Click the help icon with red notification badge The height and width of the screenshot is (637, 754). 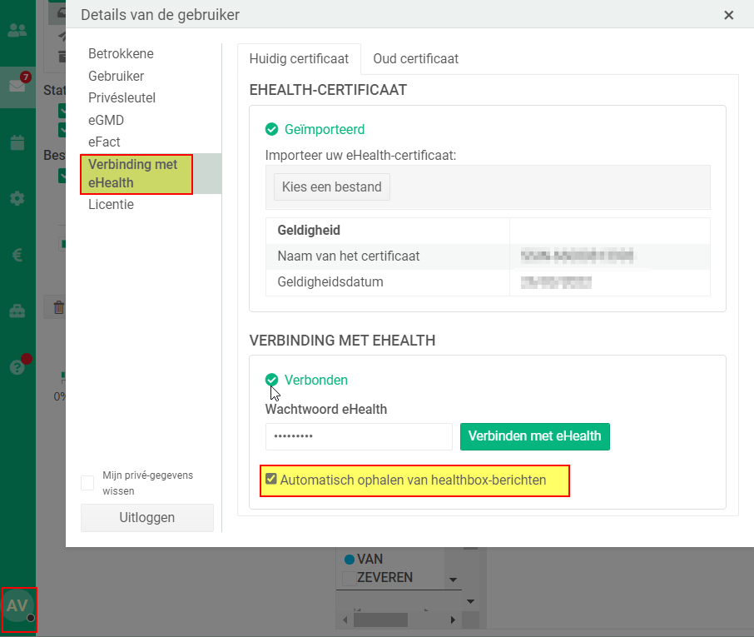[17, 366]
